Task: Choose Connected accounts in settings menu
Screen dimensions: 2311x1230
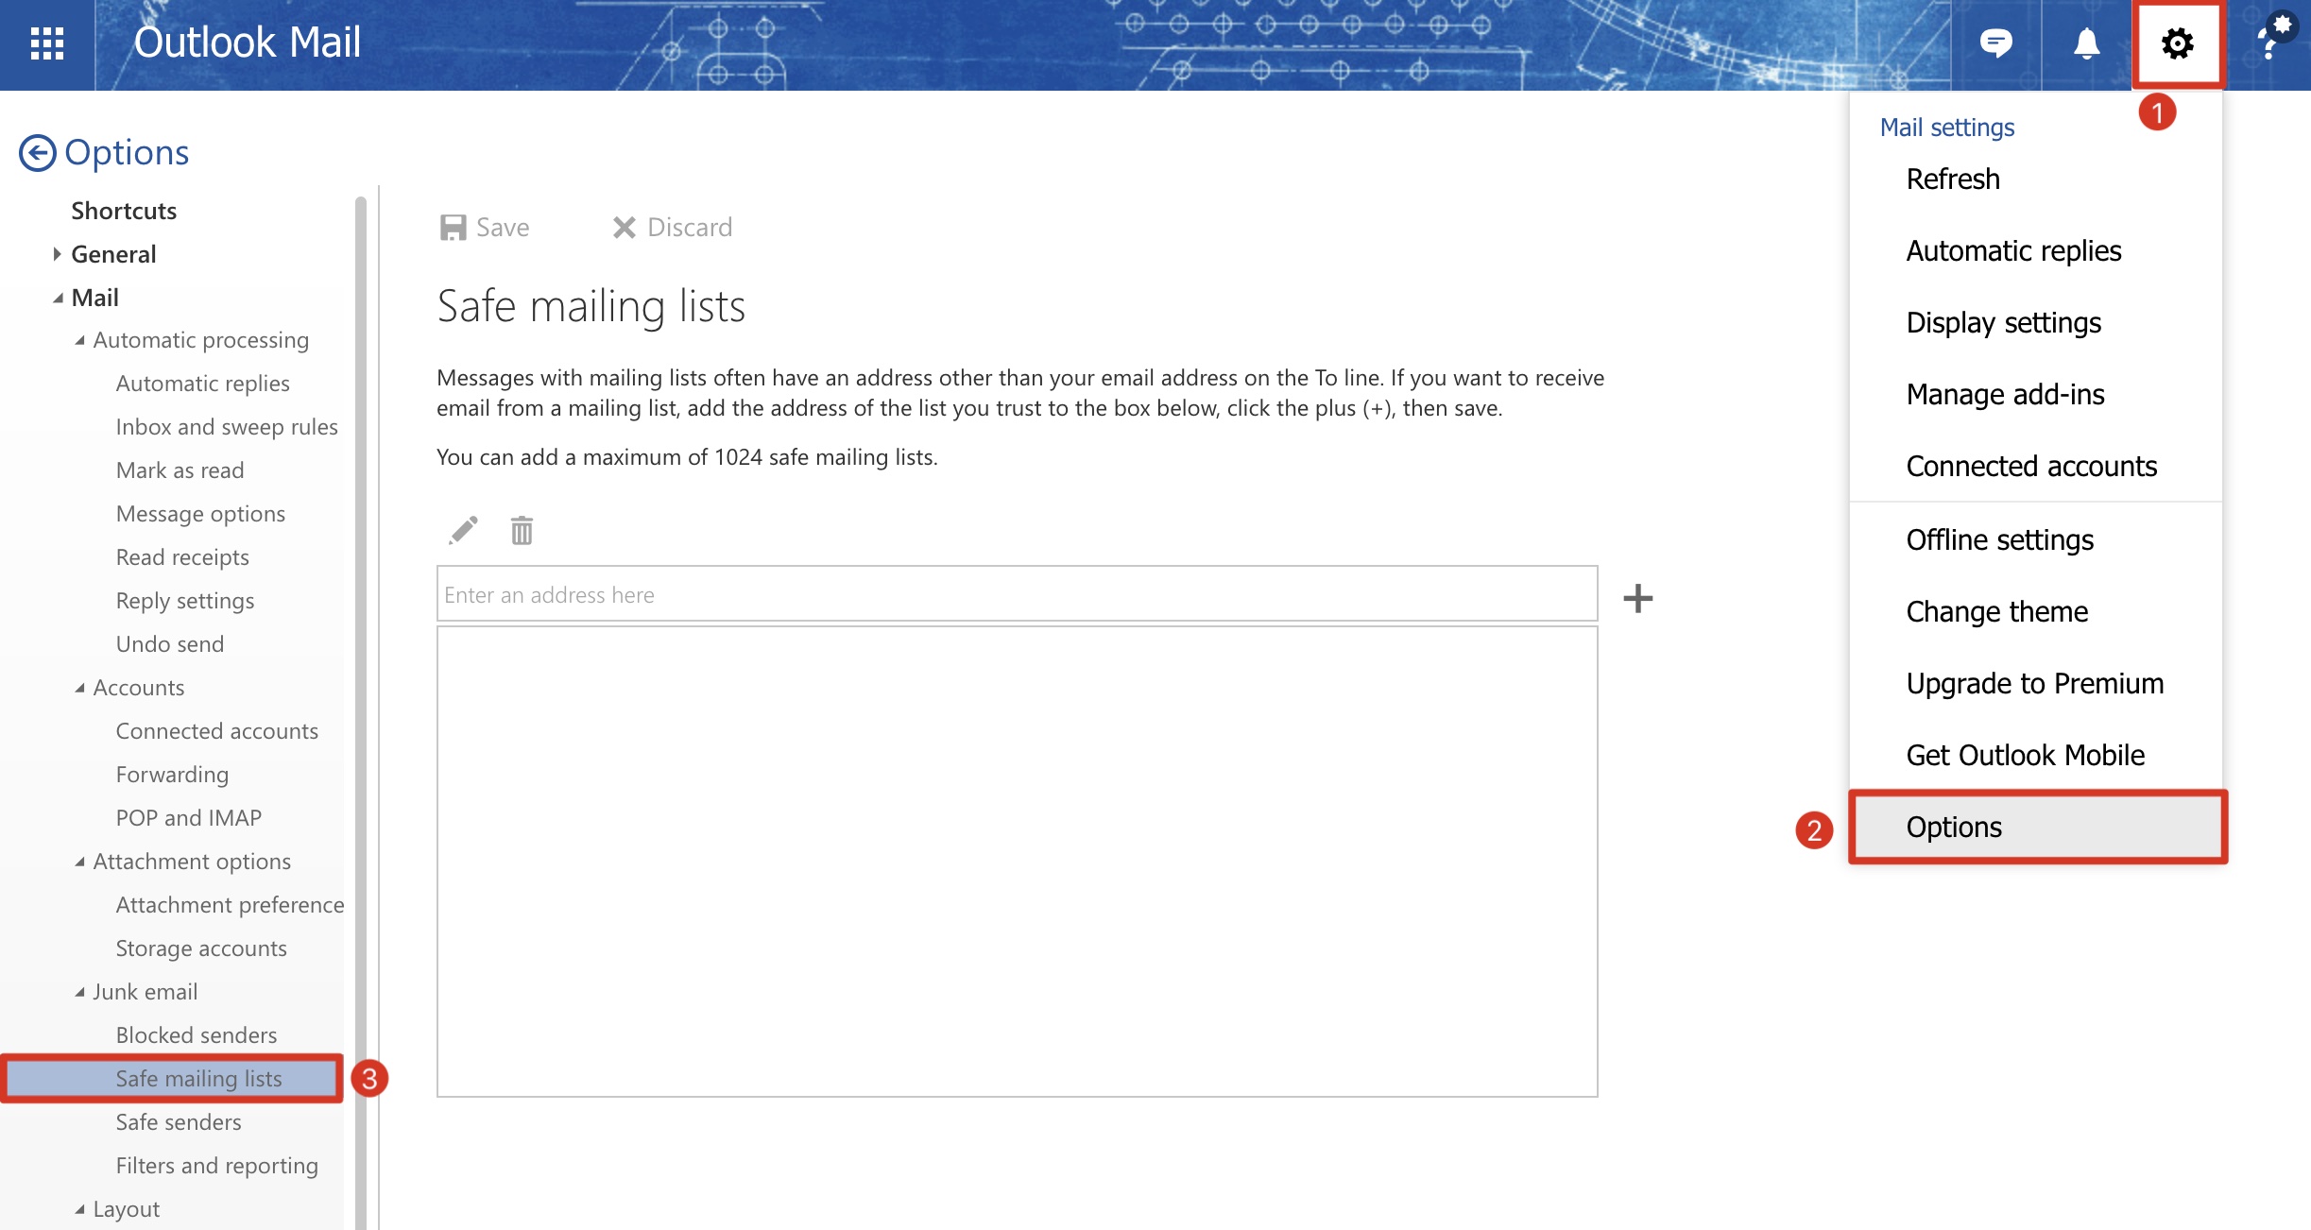Action: click(x=2031, y=467)
